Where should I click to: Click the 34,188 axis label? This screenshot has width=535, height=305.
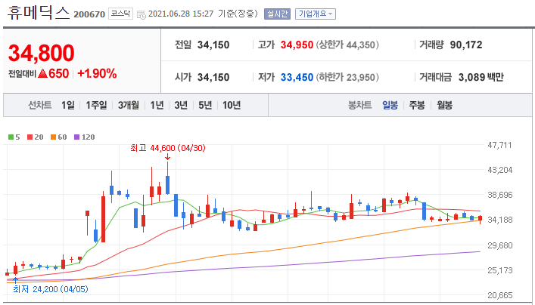(x=500, y=220)
